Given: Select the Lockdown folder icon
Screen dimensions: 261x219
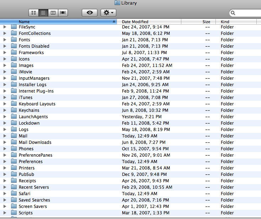Looking at the screenshot, I should (14, 123).
